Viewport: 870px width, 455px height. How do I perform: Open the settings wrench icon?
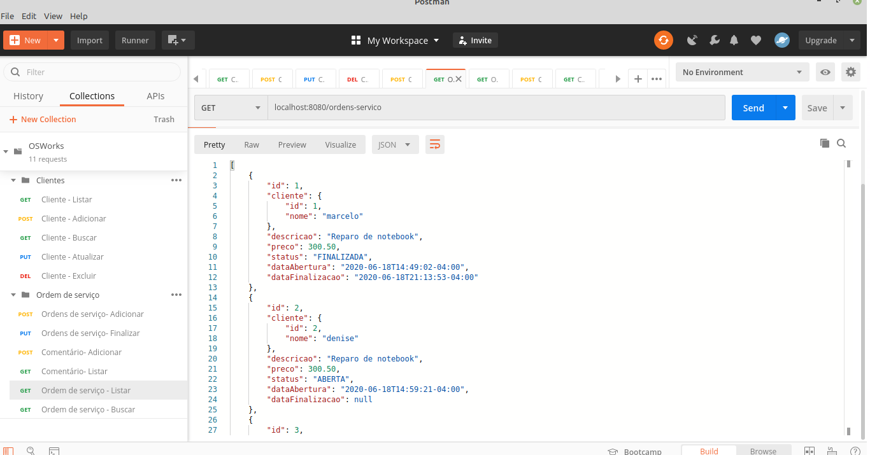[715, 40]
